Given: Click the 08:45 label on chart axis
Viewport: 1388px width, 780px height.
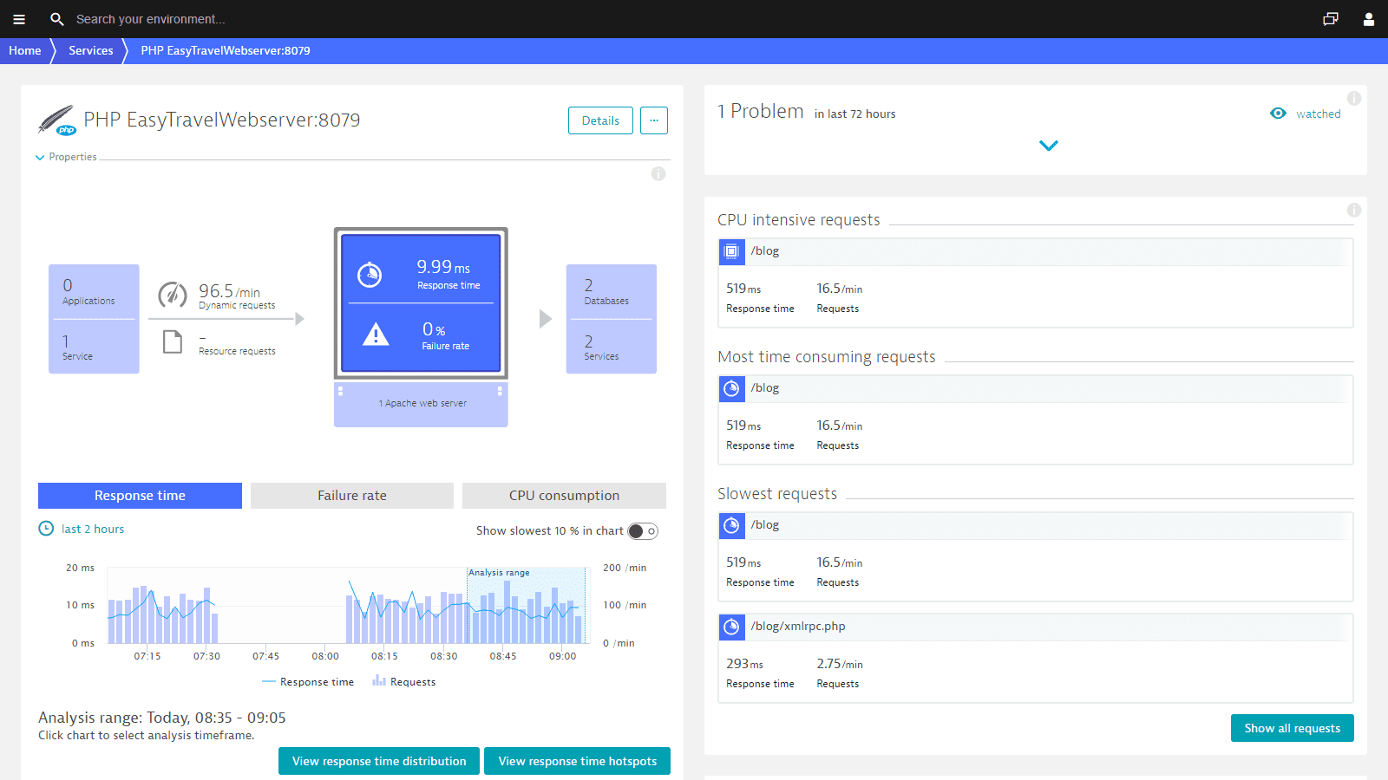Looking at the screenshot, I should pyautogui.click(x=503, y=656).
